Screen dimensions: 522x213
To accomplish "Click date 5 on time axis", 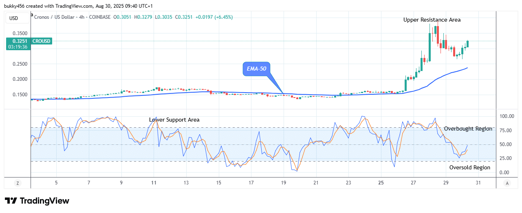I will (56, 183).
